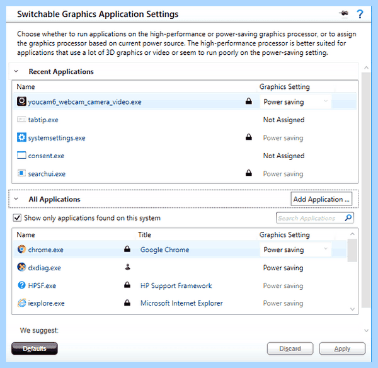This screenshot has height=368, width=378.
Task: Click the Apply button
Action: (x=342, y=348)
